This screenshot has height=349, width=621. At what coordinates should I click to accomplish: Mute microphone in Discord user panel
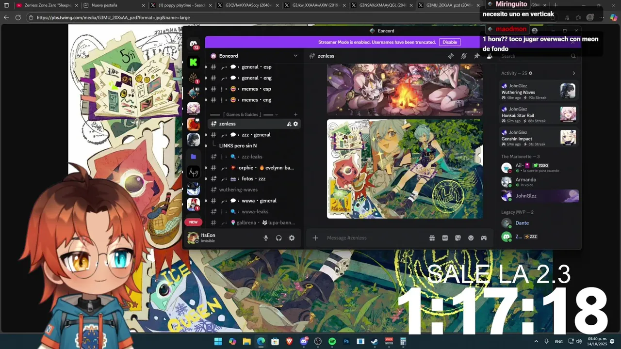(265, 238)
